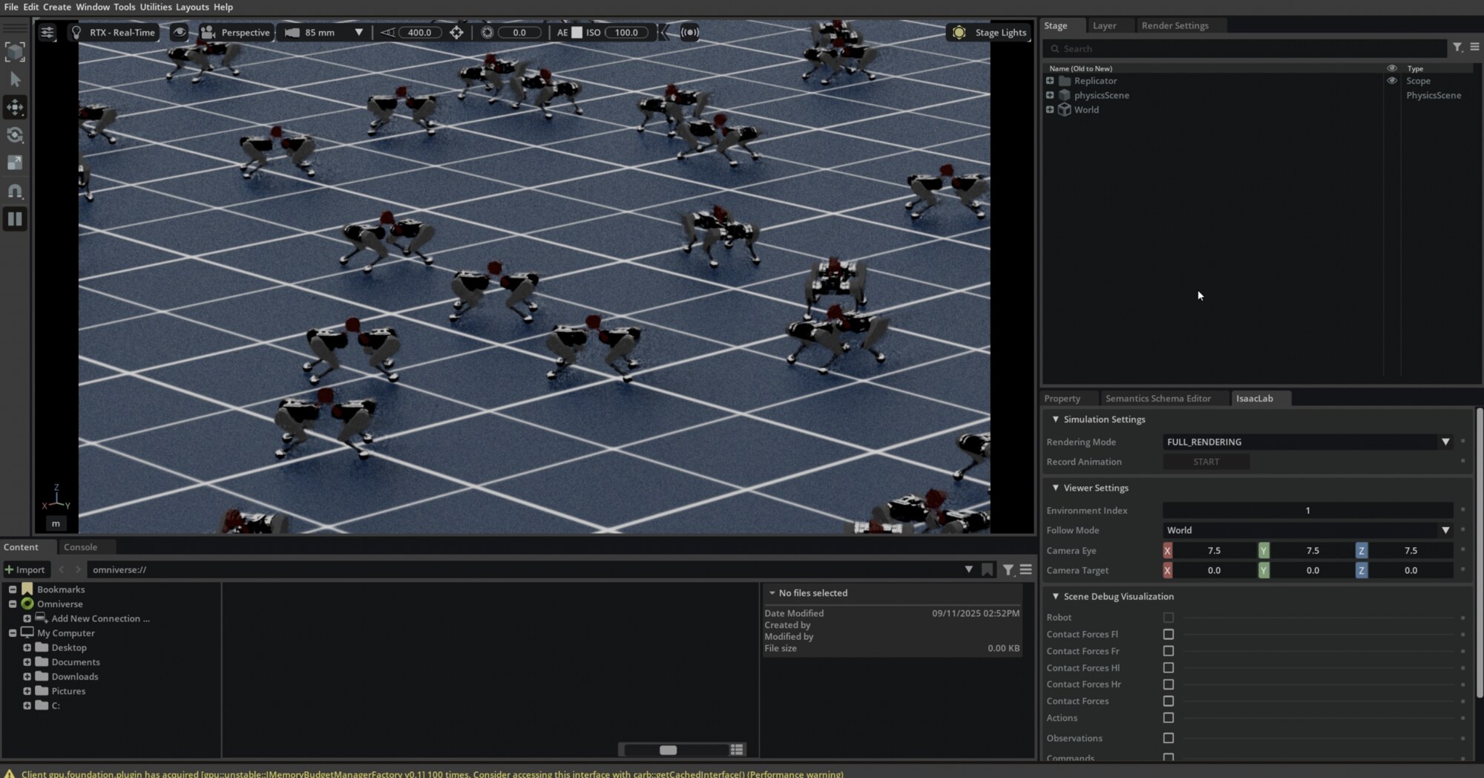This screenshot has width=1484, height=778.
Task: Open the Stage panel options menu
Action: [1474, 48]
